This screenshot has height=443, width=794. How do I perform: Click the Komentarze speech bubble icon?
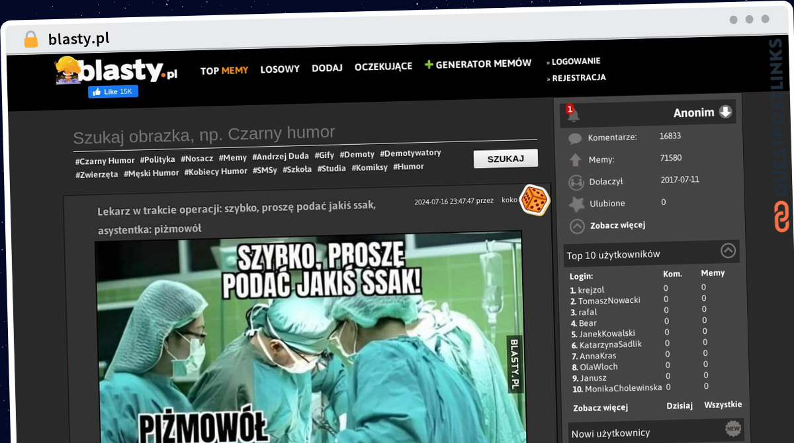(x=575, y=138)
